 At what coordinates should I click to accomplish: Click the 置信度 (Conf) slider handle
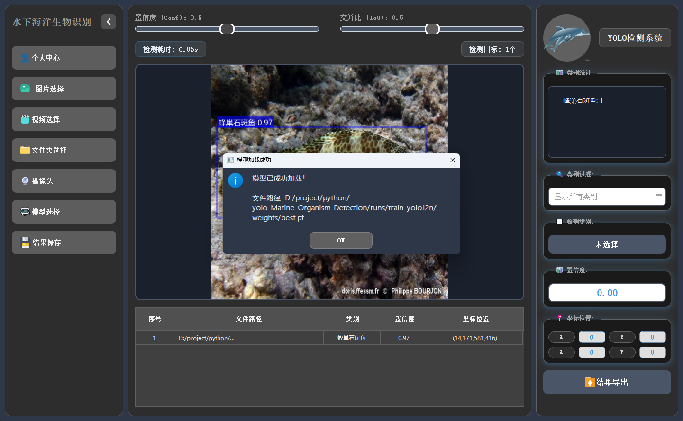click(227, 29)
